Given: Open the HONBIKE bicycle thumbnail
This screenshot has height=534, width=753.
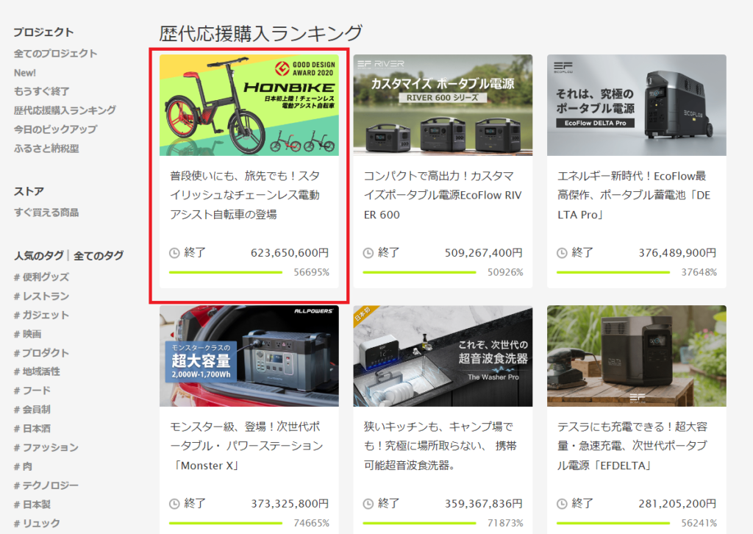Looking at the screenshot, I should (249, 105).
